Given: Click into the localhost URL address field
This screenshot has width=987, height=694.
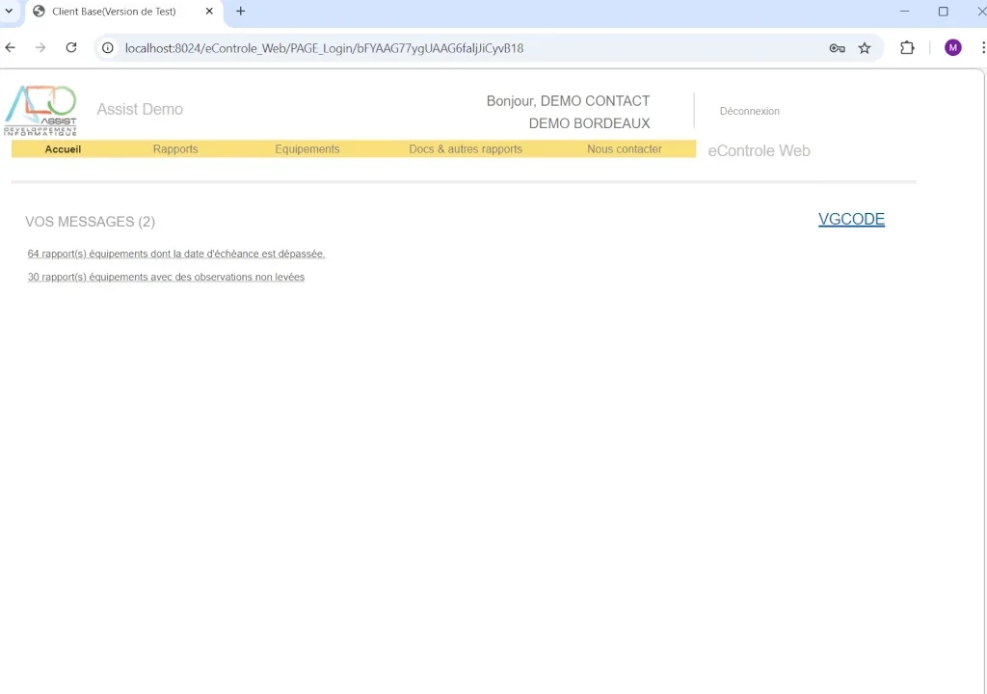Looking at the screenshot, I should [434, 48].
